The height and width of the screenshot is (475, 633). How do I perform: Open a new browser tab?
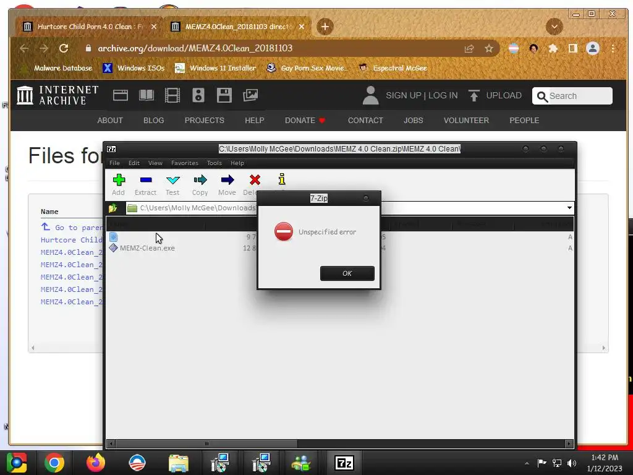325,27
